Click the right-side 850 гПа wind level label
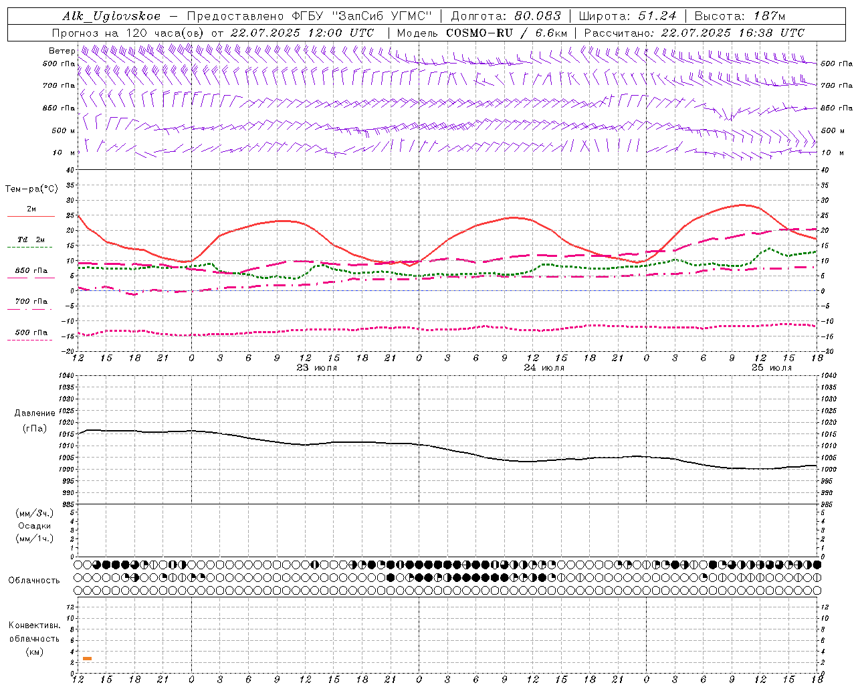Viewport: 856px width, 685px height. tap(837, 108)
